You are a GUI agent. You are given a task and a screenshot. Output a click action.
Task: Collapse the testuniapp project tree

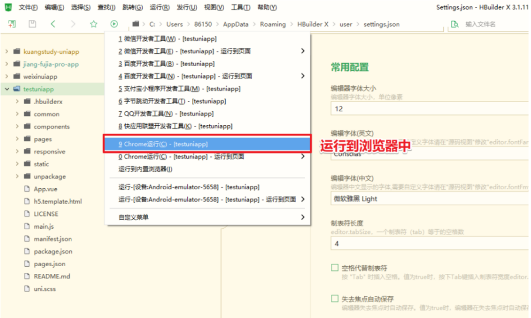[7, 89]
